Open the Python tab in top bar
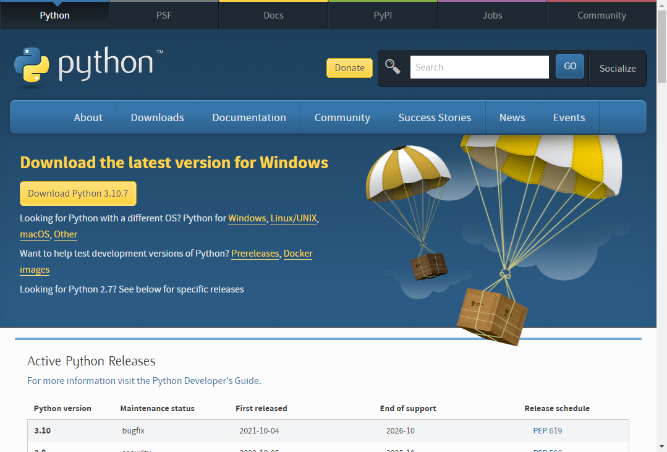This screenshot has height=452, width=667. click(54, 15)
